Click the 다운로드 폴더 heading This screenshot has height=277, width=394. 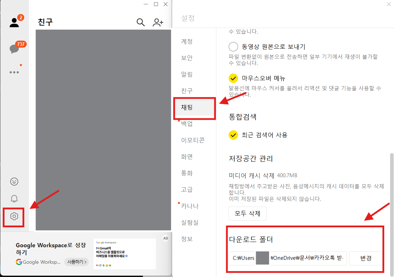click(x=251, y=240)
